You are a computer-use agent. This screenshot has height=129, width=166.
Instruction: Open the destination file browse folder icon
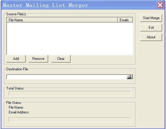point(130,77)
